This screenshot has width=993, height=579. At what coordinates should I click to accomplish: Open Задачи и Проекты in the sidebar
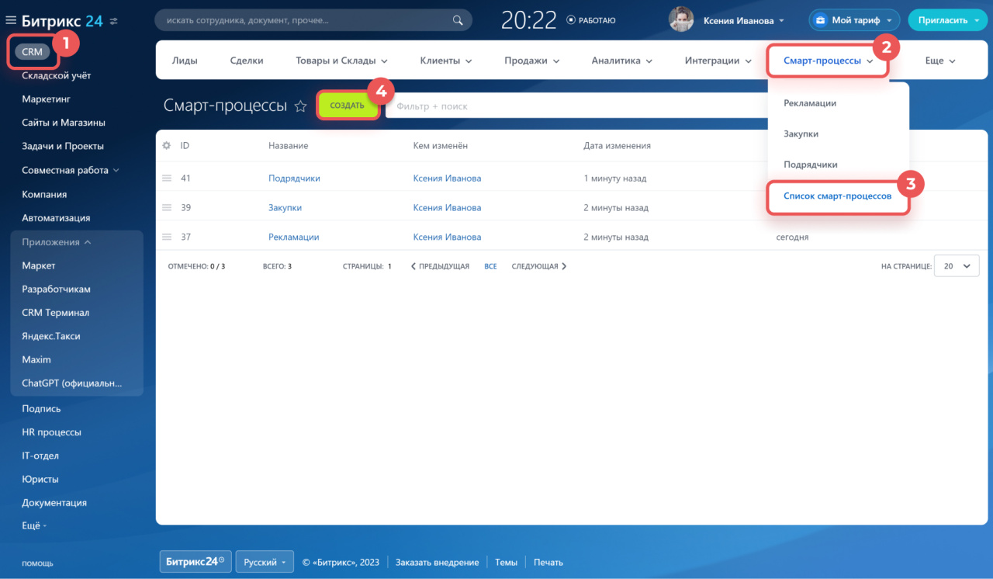coord(63,146)
